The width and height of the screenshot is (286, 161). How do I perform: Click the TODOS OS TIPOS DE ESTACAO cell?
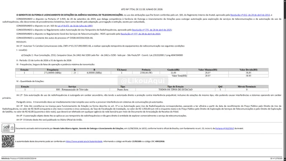coord(175,90)
